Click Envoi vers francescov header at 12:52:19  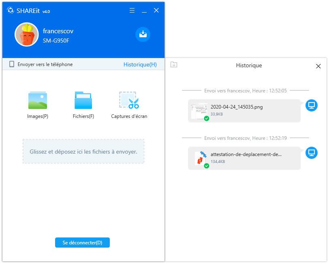tap(245, 138)
